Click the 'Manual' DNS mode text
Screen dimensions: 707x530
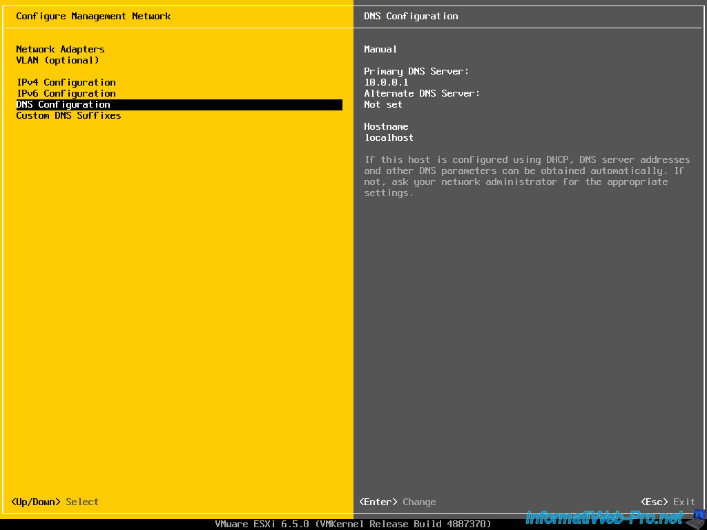[380, 49]
